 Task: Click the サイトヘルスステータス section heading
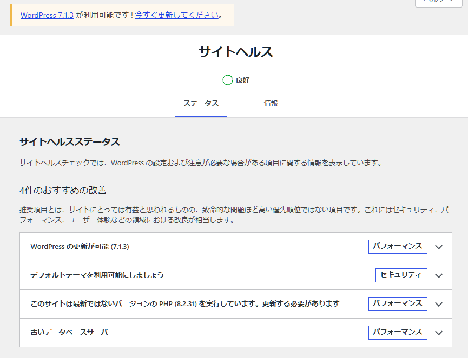point(70,142)
